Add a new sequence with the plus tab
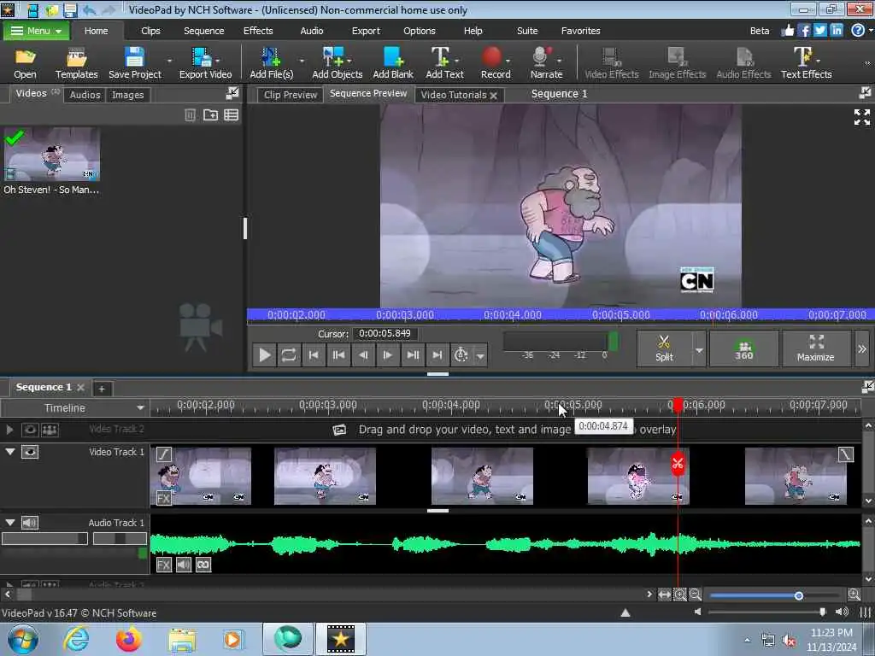Screen dimensions: 875x656 [102, 389]
